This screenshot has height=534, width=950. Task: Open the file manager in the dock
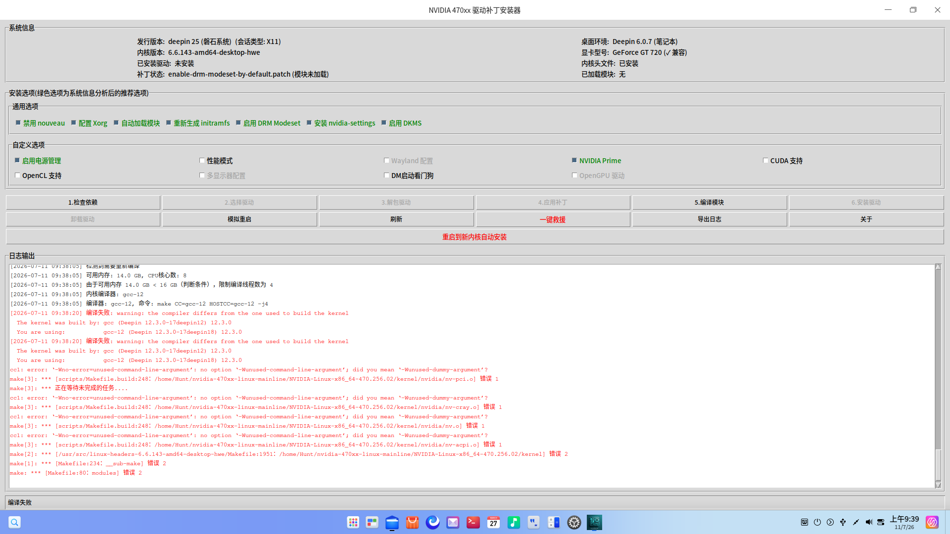[x=392, y=522]
